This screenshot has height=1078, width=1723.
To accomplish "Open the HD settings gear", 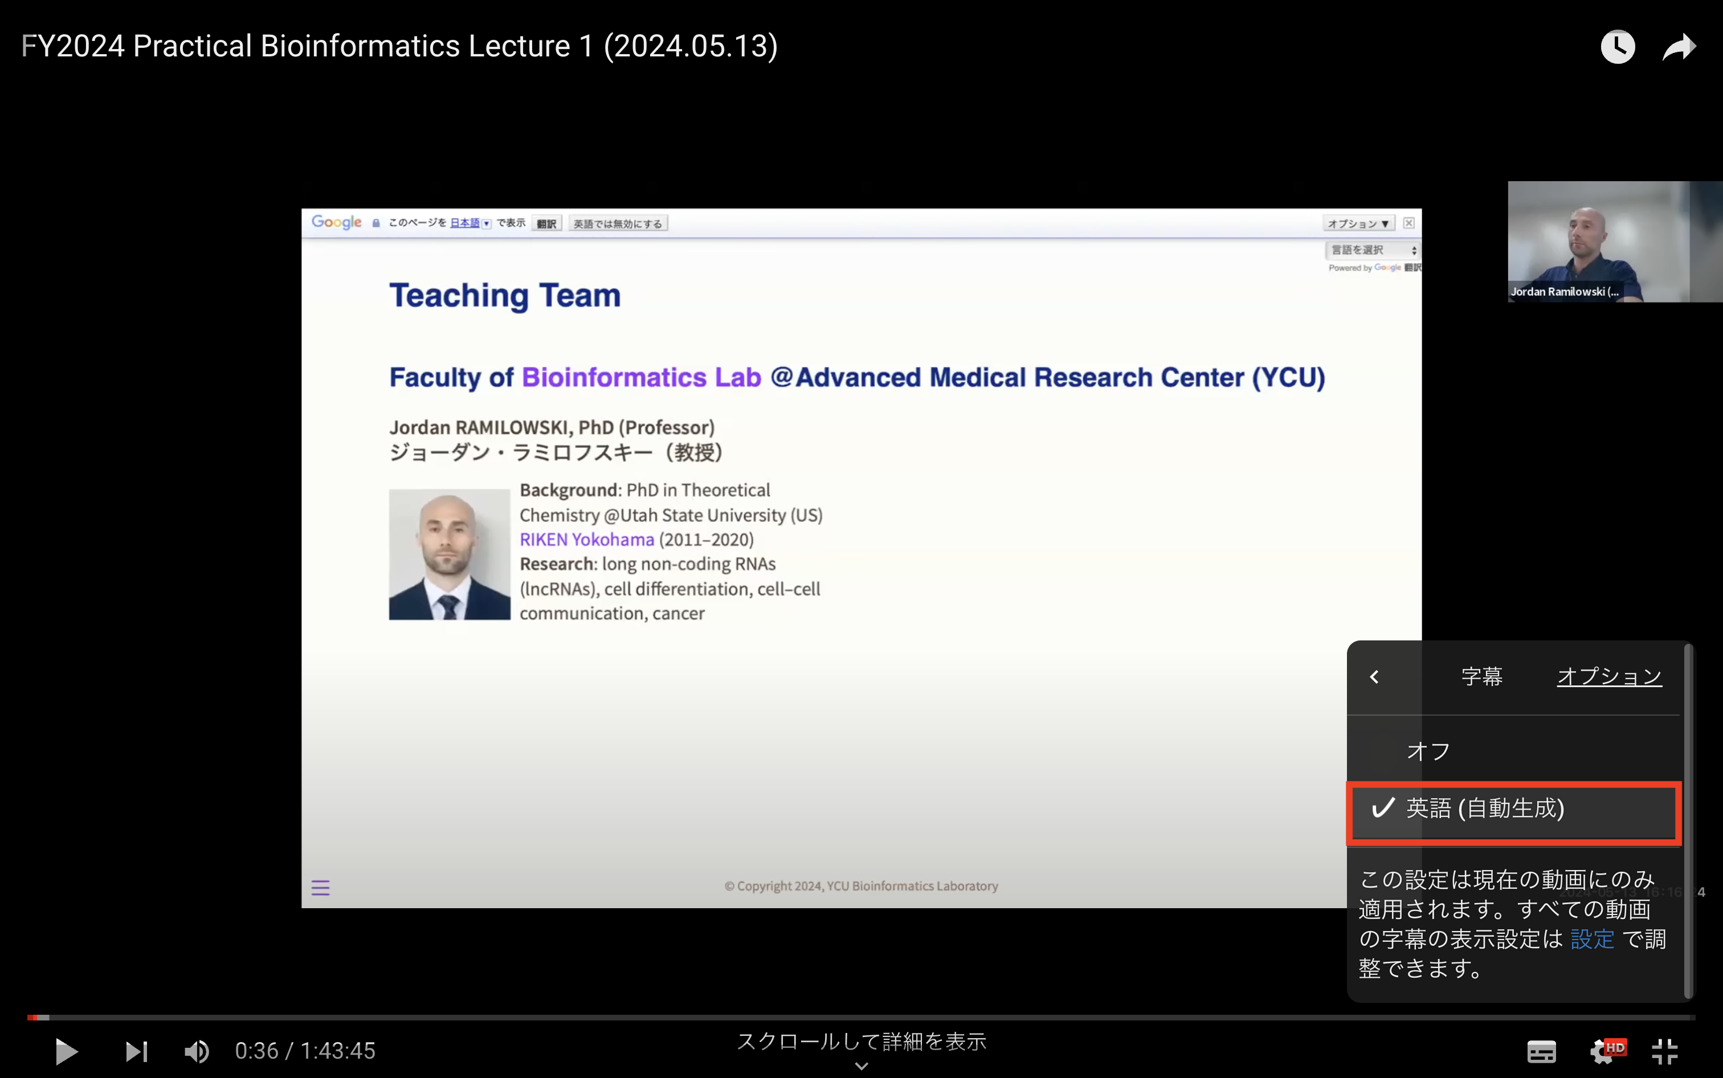I will pyautogui.click(x=1604, y=1051).
